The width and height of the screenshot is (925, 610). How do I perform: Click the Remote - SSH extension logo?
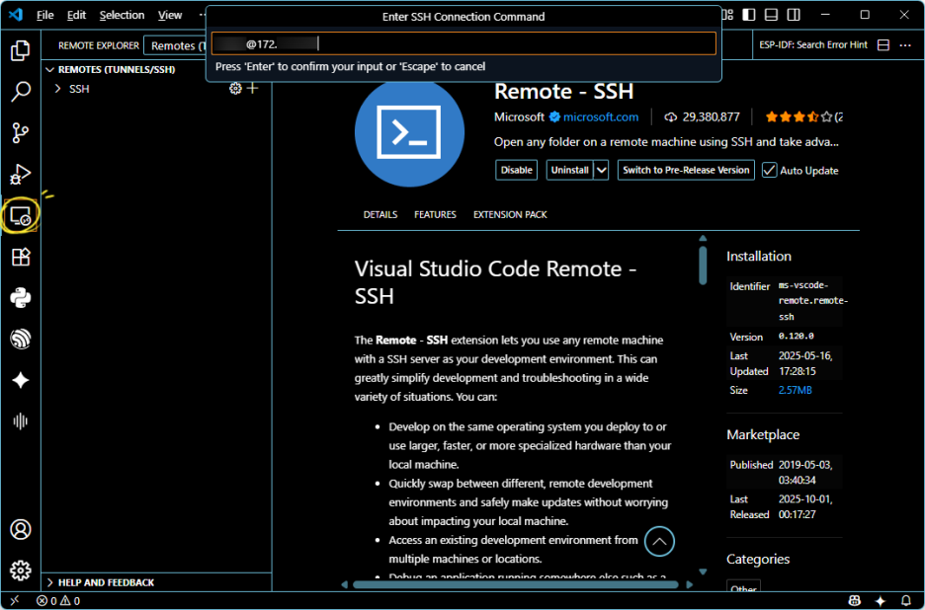point(409,133)
